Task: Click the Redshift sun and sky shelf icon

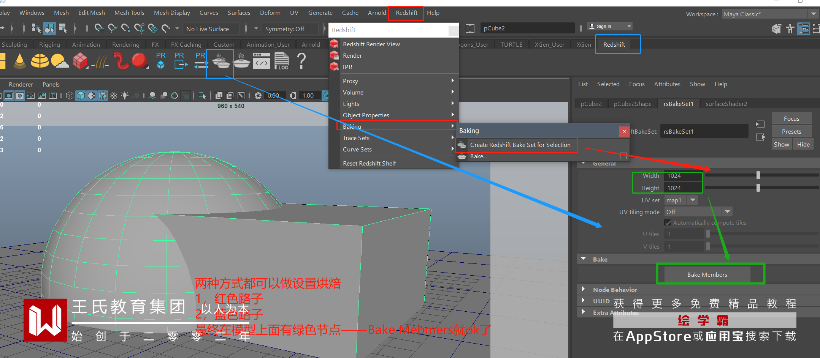Action: (60, 61)
